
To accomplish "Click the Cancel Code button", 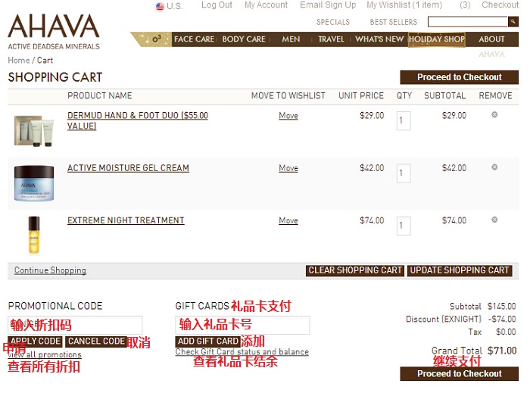I will tap(96, 342).
